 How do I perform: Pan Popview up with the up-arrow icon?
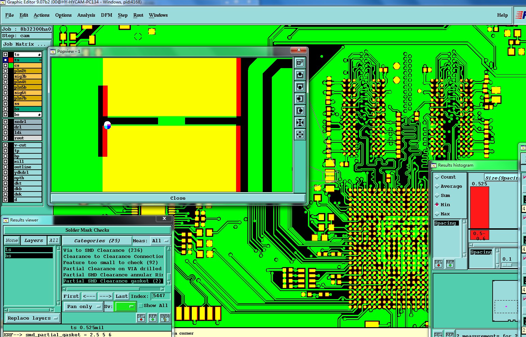click(300, 75)
